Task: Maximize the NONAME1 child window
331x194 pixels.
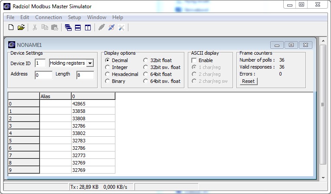Action: (291, 45)
